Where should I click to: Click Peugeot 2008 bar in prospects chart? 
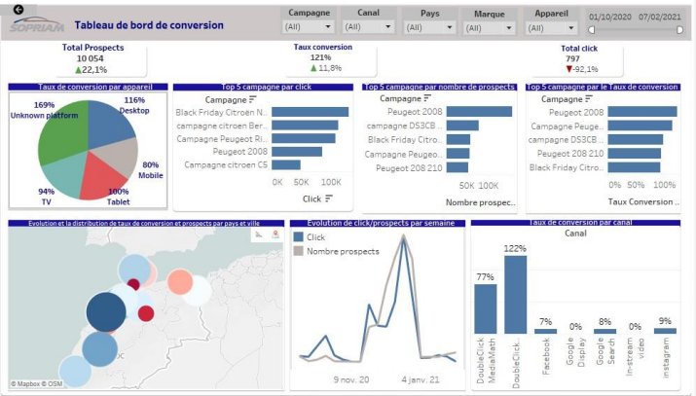click(x=479, y=111)
